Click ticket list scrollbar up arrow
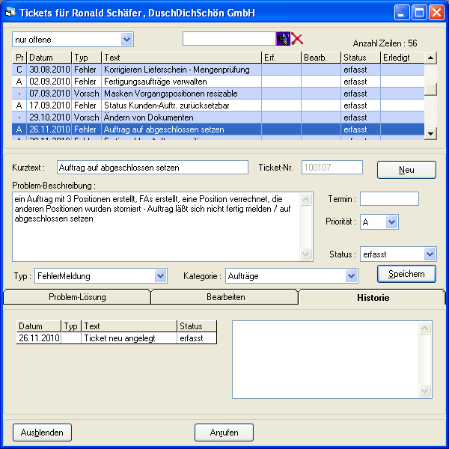The image size is (449, 449). [430, 58]
